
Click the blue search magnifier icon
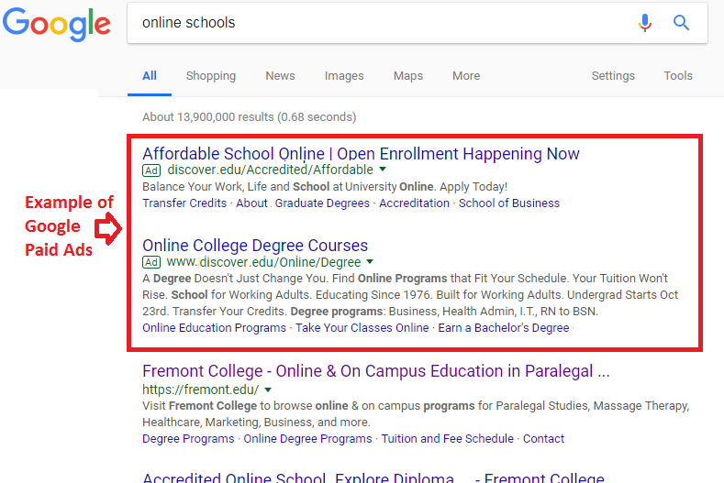pyautogui.click(x=681, y=23)
